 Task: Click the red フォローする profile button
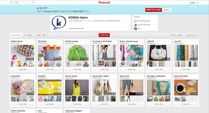104,35
